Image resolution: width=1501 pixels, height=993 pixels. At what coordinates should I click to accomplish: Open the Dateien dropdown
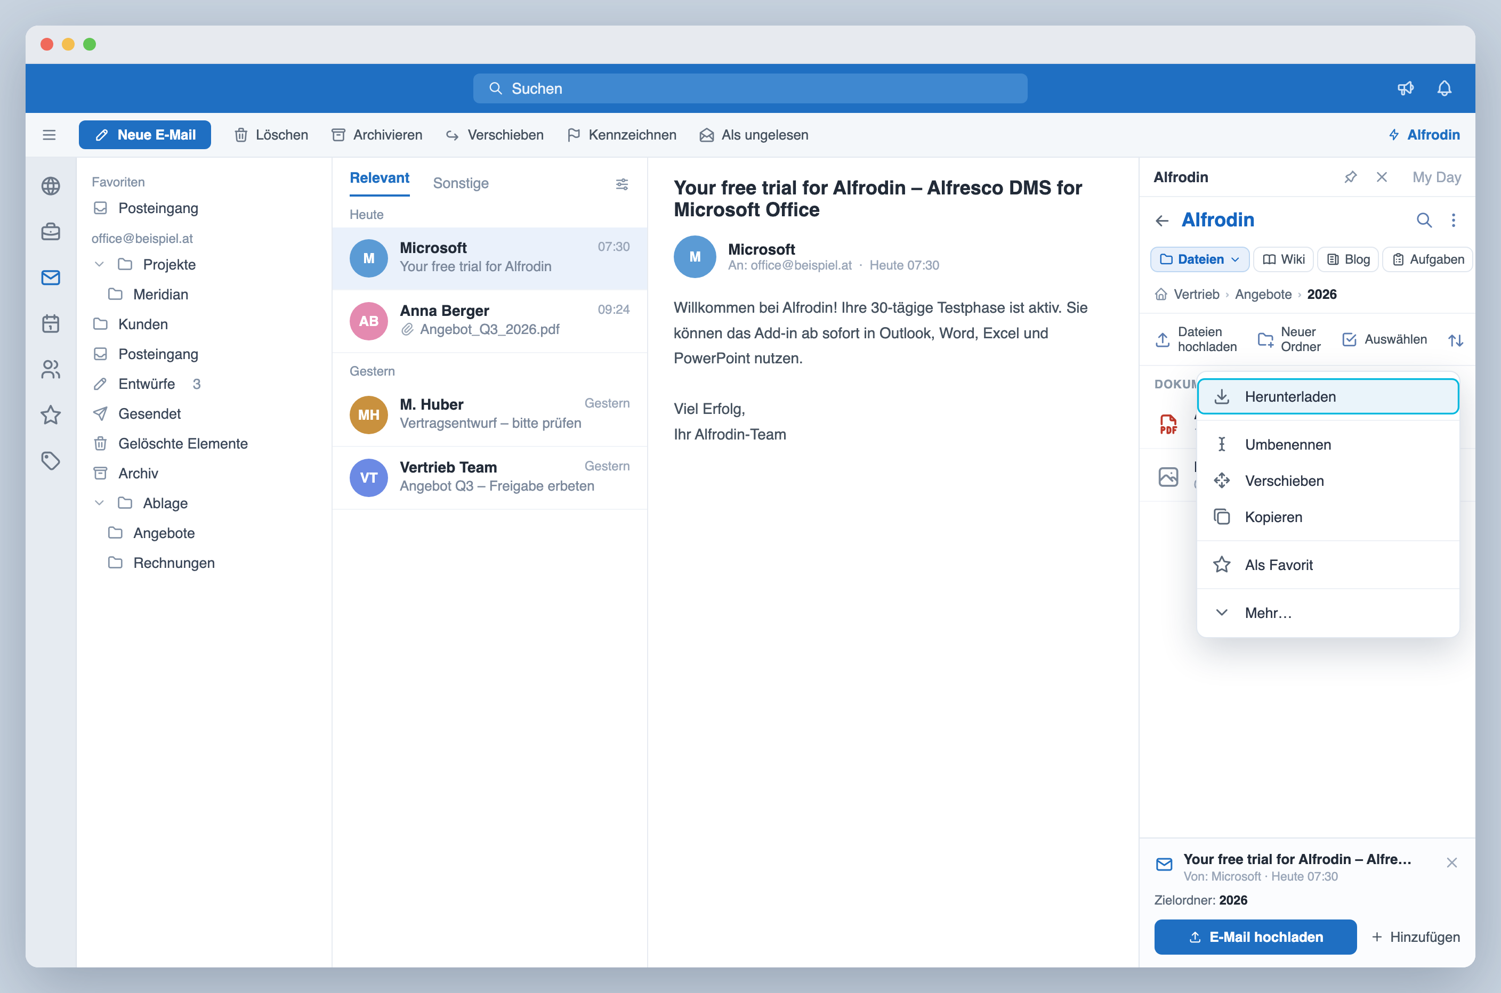pyautogui.click(x=1199, y=259)
